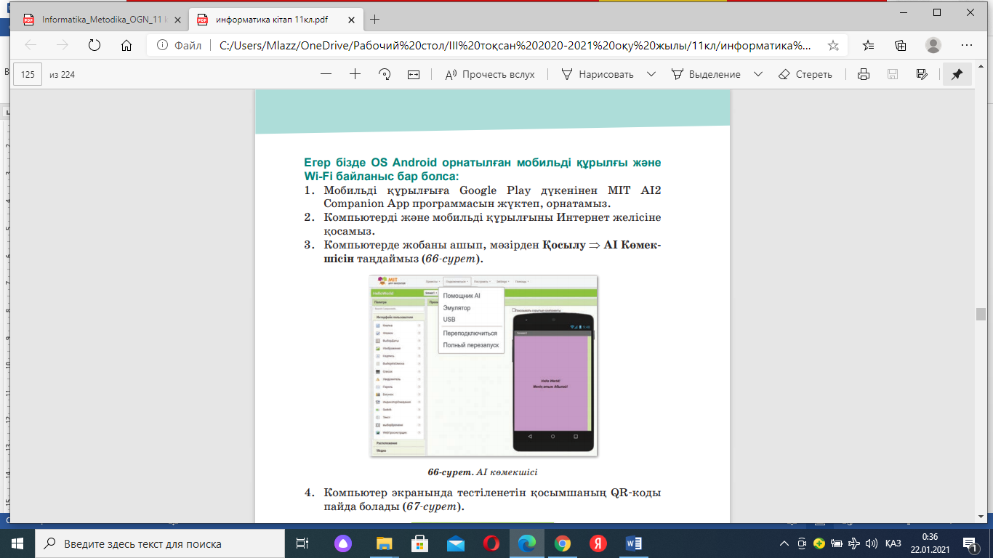This screenshot has width=993, height=558.
Task: Open Yandex Browser from the taskbar
Action: [x=598, y=543]
